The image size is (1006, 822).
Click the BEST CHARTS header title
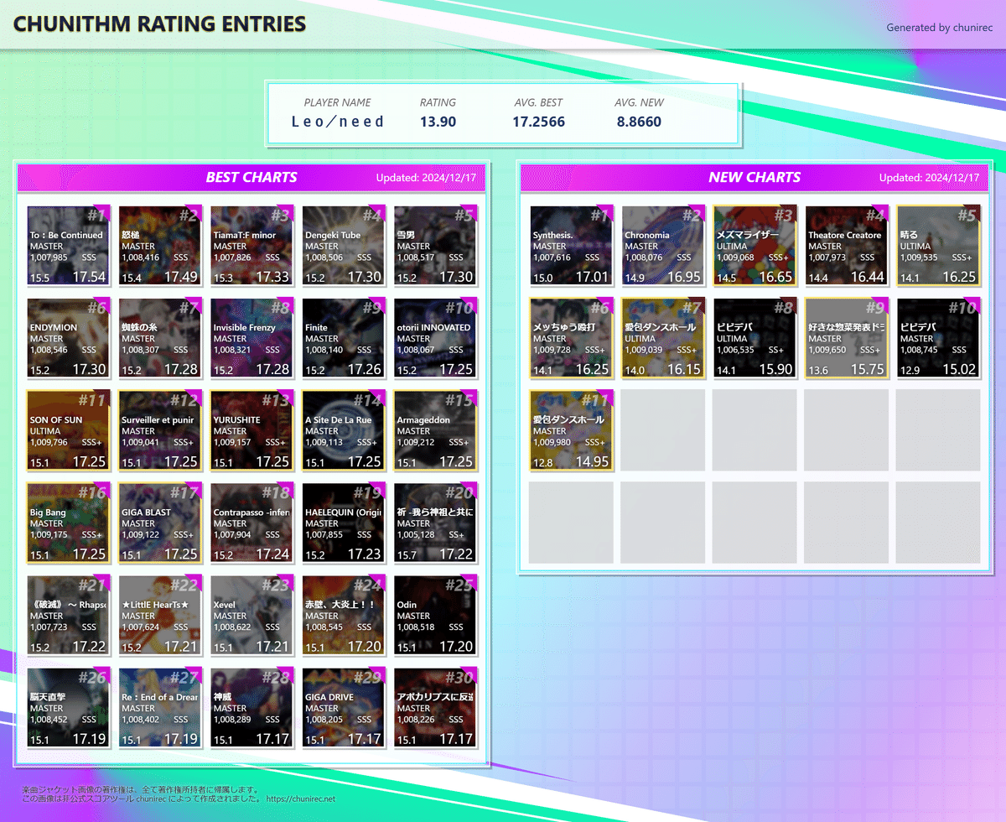coord(251,177)
